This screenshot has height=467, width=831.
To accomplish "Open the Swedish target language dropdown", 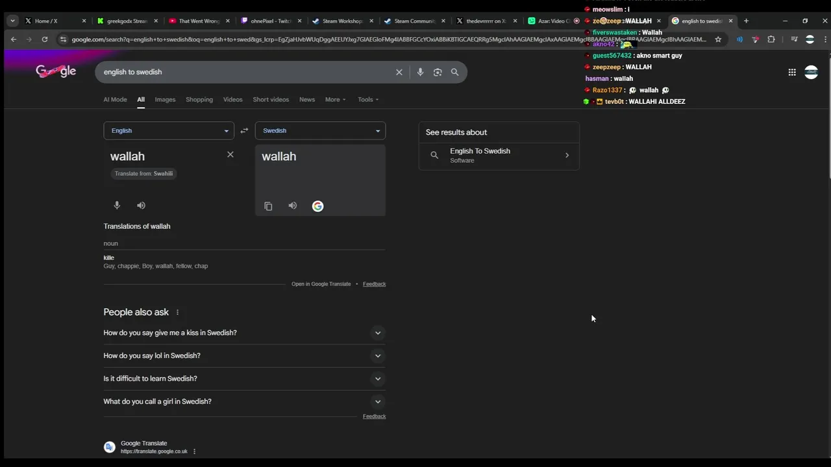I will 320,130.
